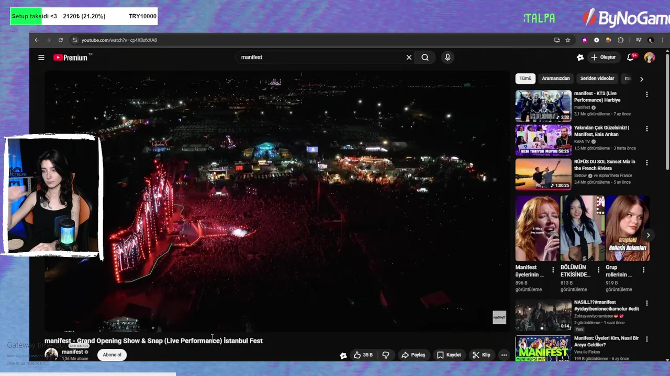The image size is (670, 376).
Task: Open notifications bell with 9+ badge
Action: tap(631, 57)
